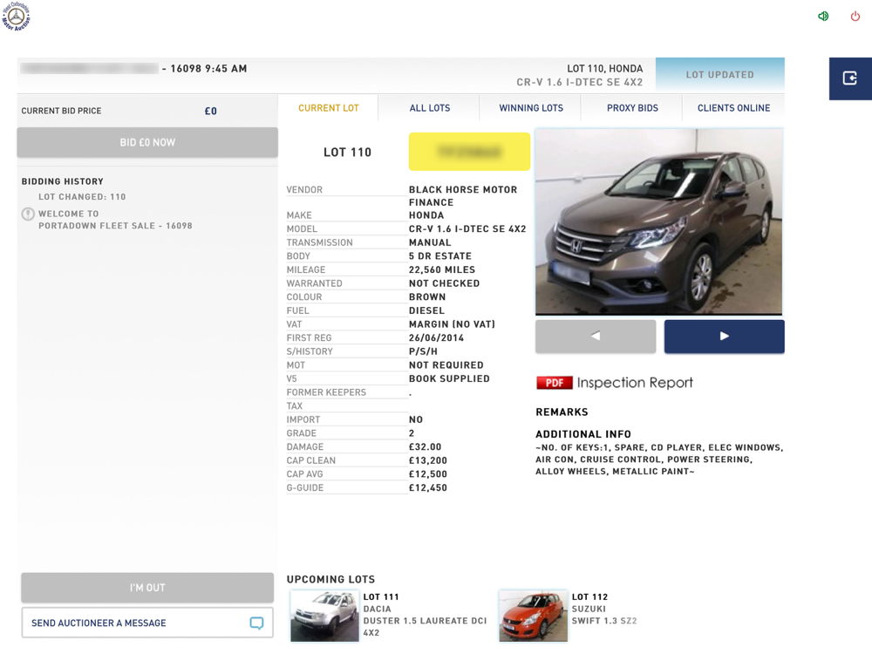This screenshot has width=872, height=654.
Task: Click the '26/06/2014' first reg value
Action: tap(436, 337)
